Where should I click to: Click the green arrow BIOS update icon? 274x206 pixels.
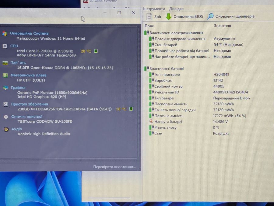168,17
